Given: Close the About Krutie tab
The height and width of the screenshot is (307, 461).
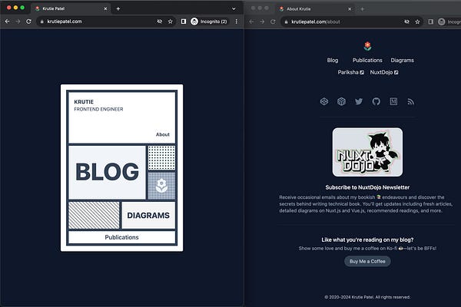Looking at the screenshot, I should tap(350, 9).
